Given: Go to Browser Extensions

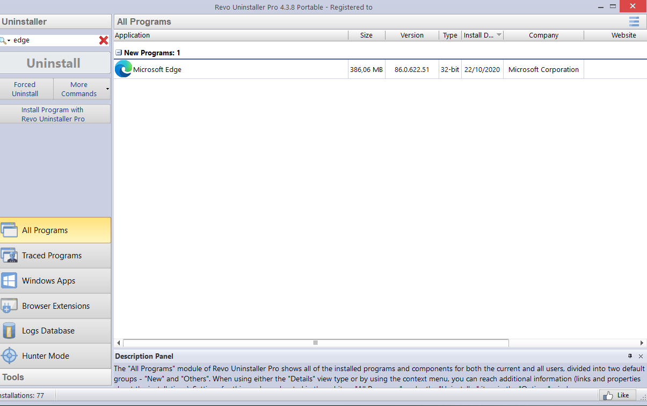Looking at the screenshot, I should point(55,306).
